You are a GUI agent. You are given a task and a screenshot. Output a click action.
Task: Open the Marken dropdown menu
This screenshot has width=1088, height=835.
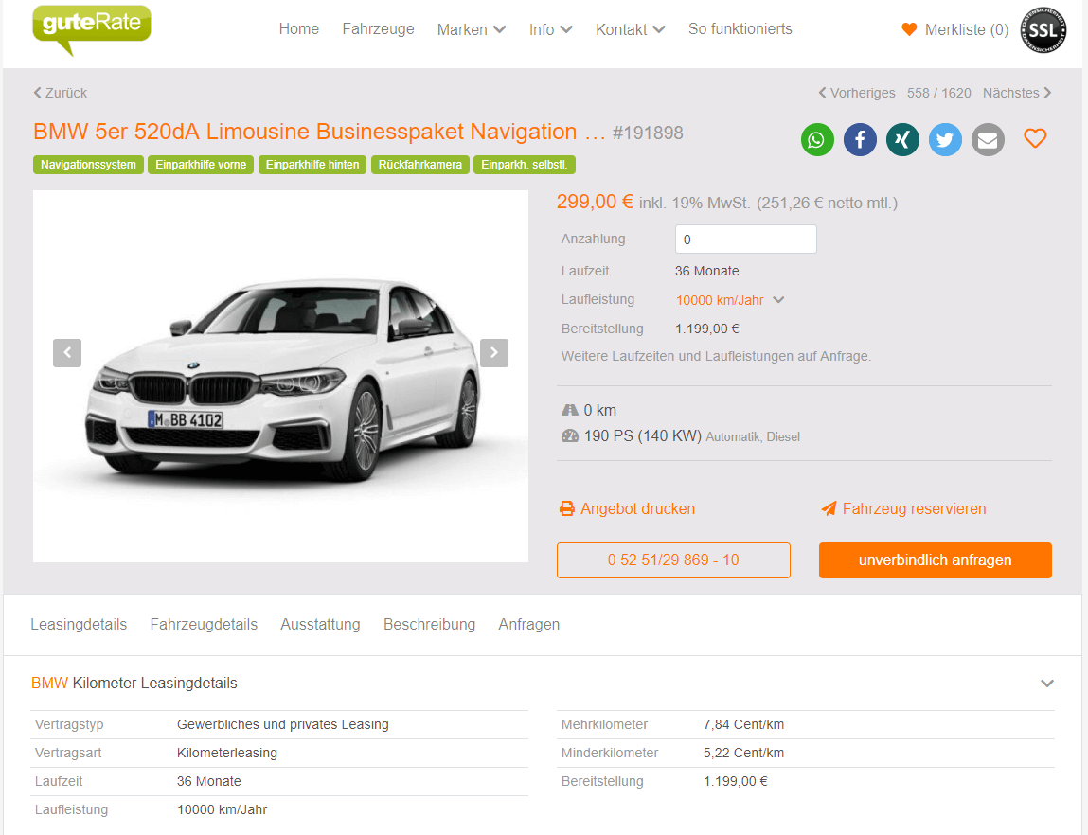click(x=472, y=30)
